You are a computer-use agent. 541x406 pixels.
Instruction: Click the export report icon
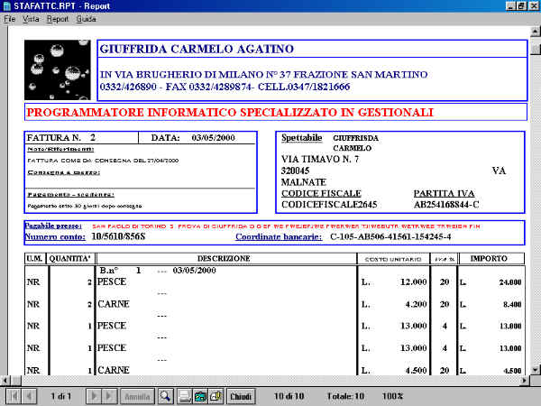[200, 396]
